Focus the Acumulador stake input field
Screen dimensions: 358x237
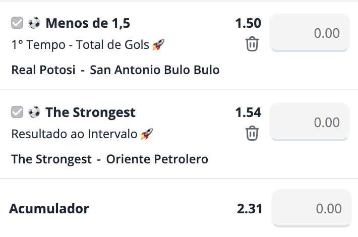tap(312, 208)
